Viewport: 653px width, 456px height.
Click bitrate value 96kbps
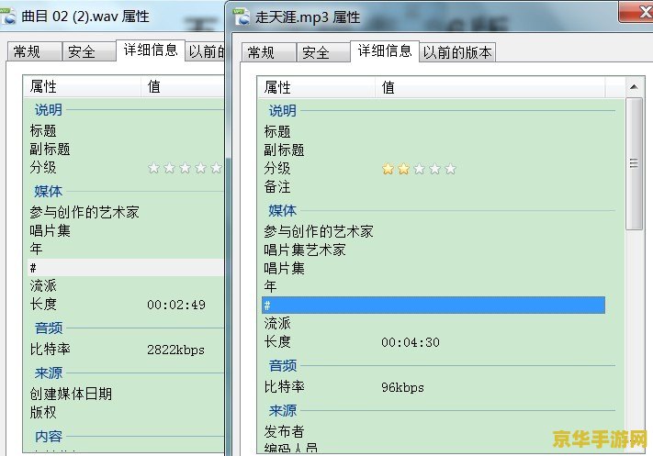(402, 387)
